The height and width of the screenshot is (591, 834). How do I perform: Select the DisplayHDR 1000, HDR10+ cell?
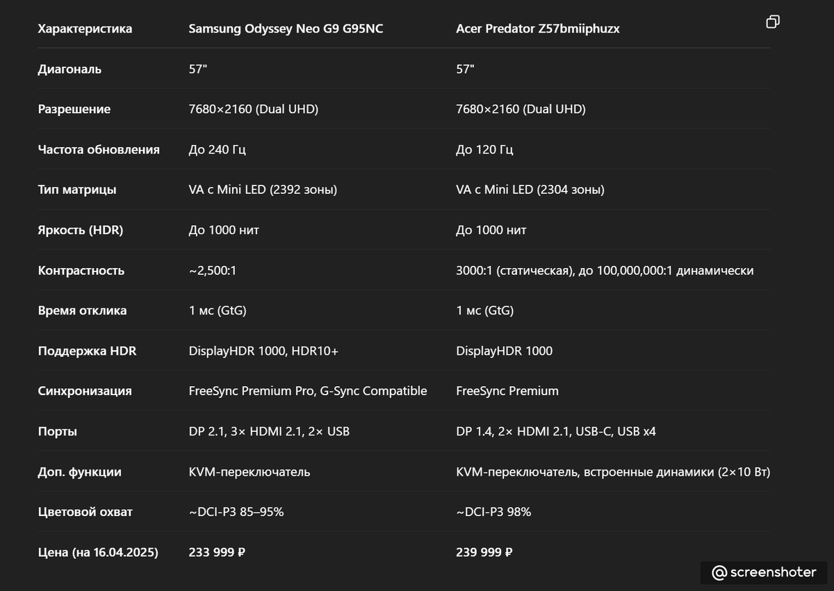[x=263, y=351]
